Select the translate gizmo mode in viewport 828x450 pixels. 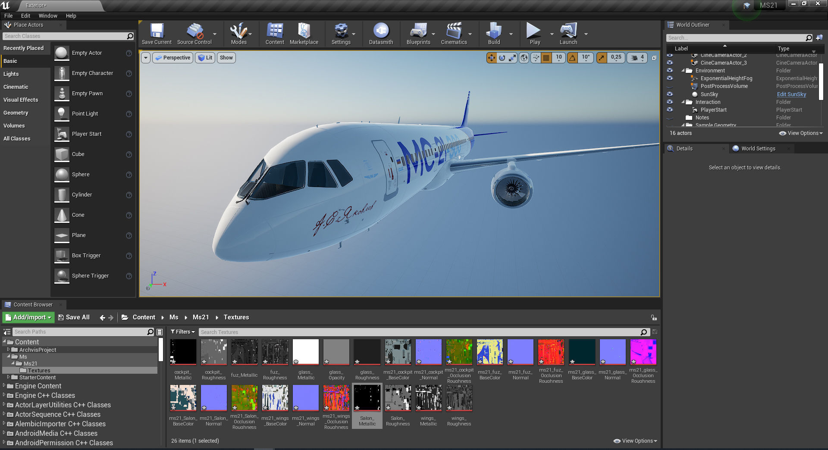(492, 58)
